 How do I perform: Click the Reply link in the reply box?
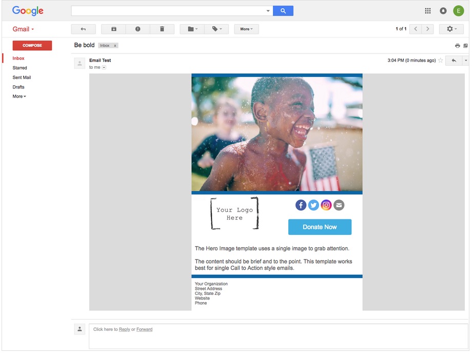124,329
